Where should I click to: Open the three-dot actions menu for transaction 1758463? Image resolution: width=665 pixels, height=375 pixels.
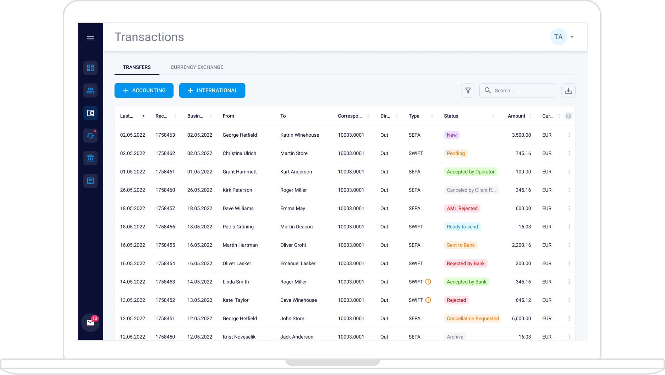pos(569,135)
